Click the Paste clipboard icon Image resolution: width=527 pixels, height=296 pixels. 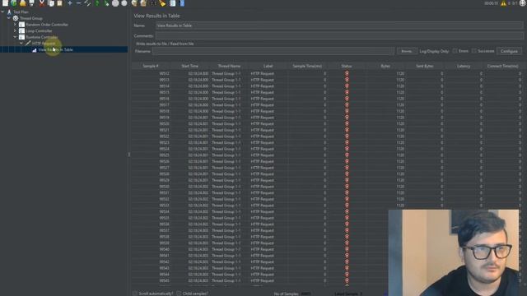click(59, 3)
